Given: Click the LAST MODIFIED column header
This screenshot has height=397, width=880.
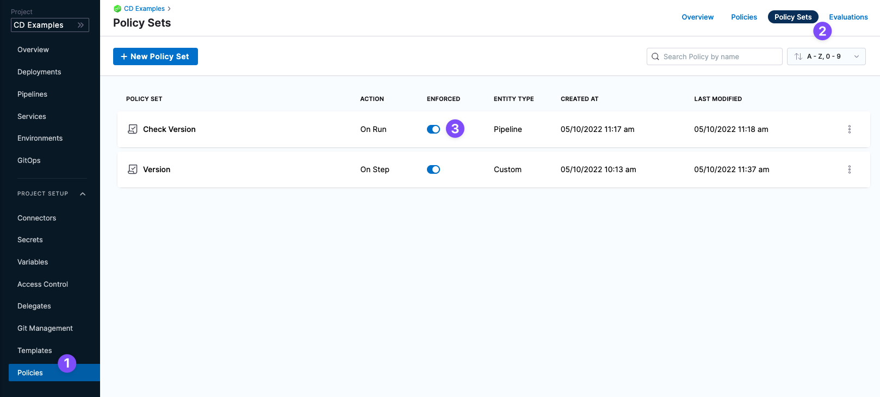Looking at the screenshot, I should coord(718,99).
